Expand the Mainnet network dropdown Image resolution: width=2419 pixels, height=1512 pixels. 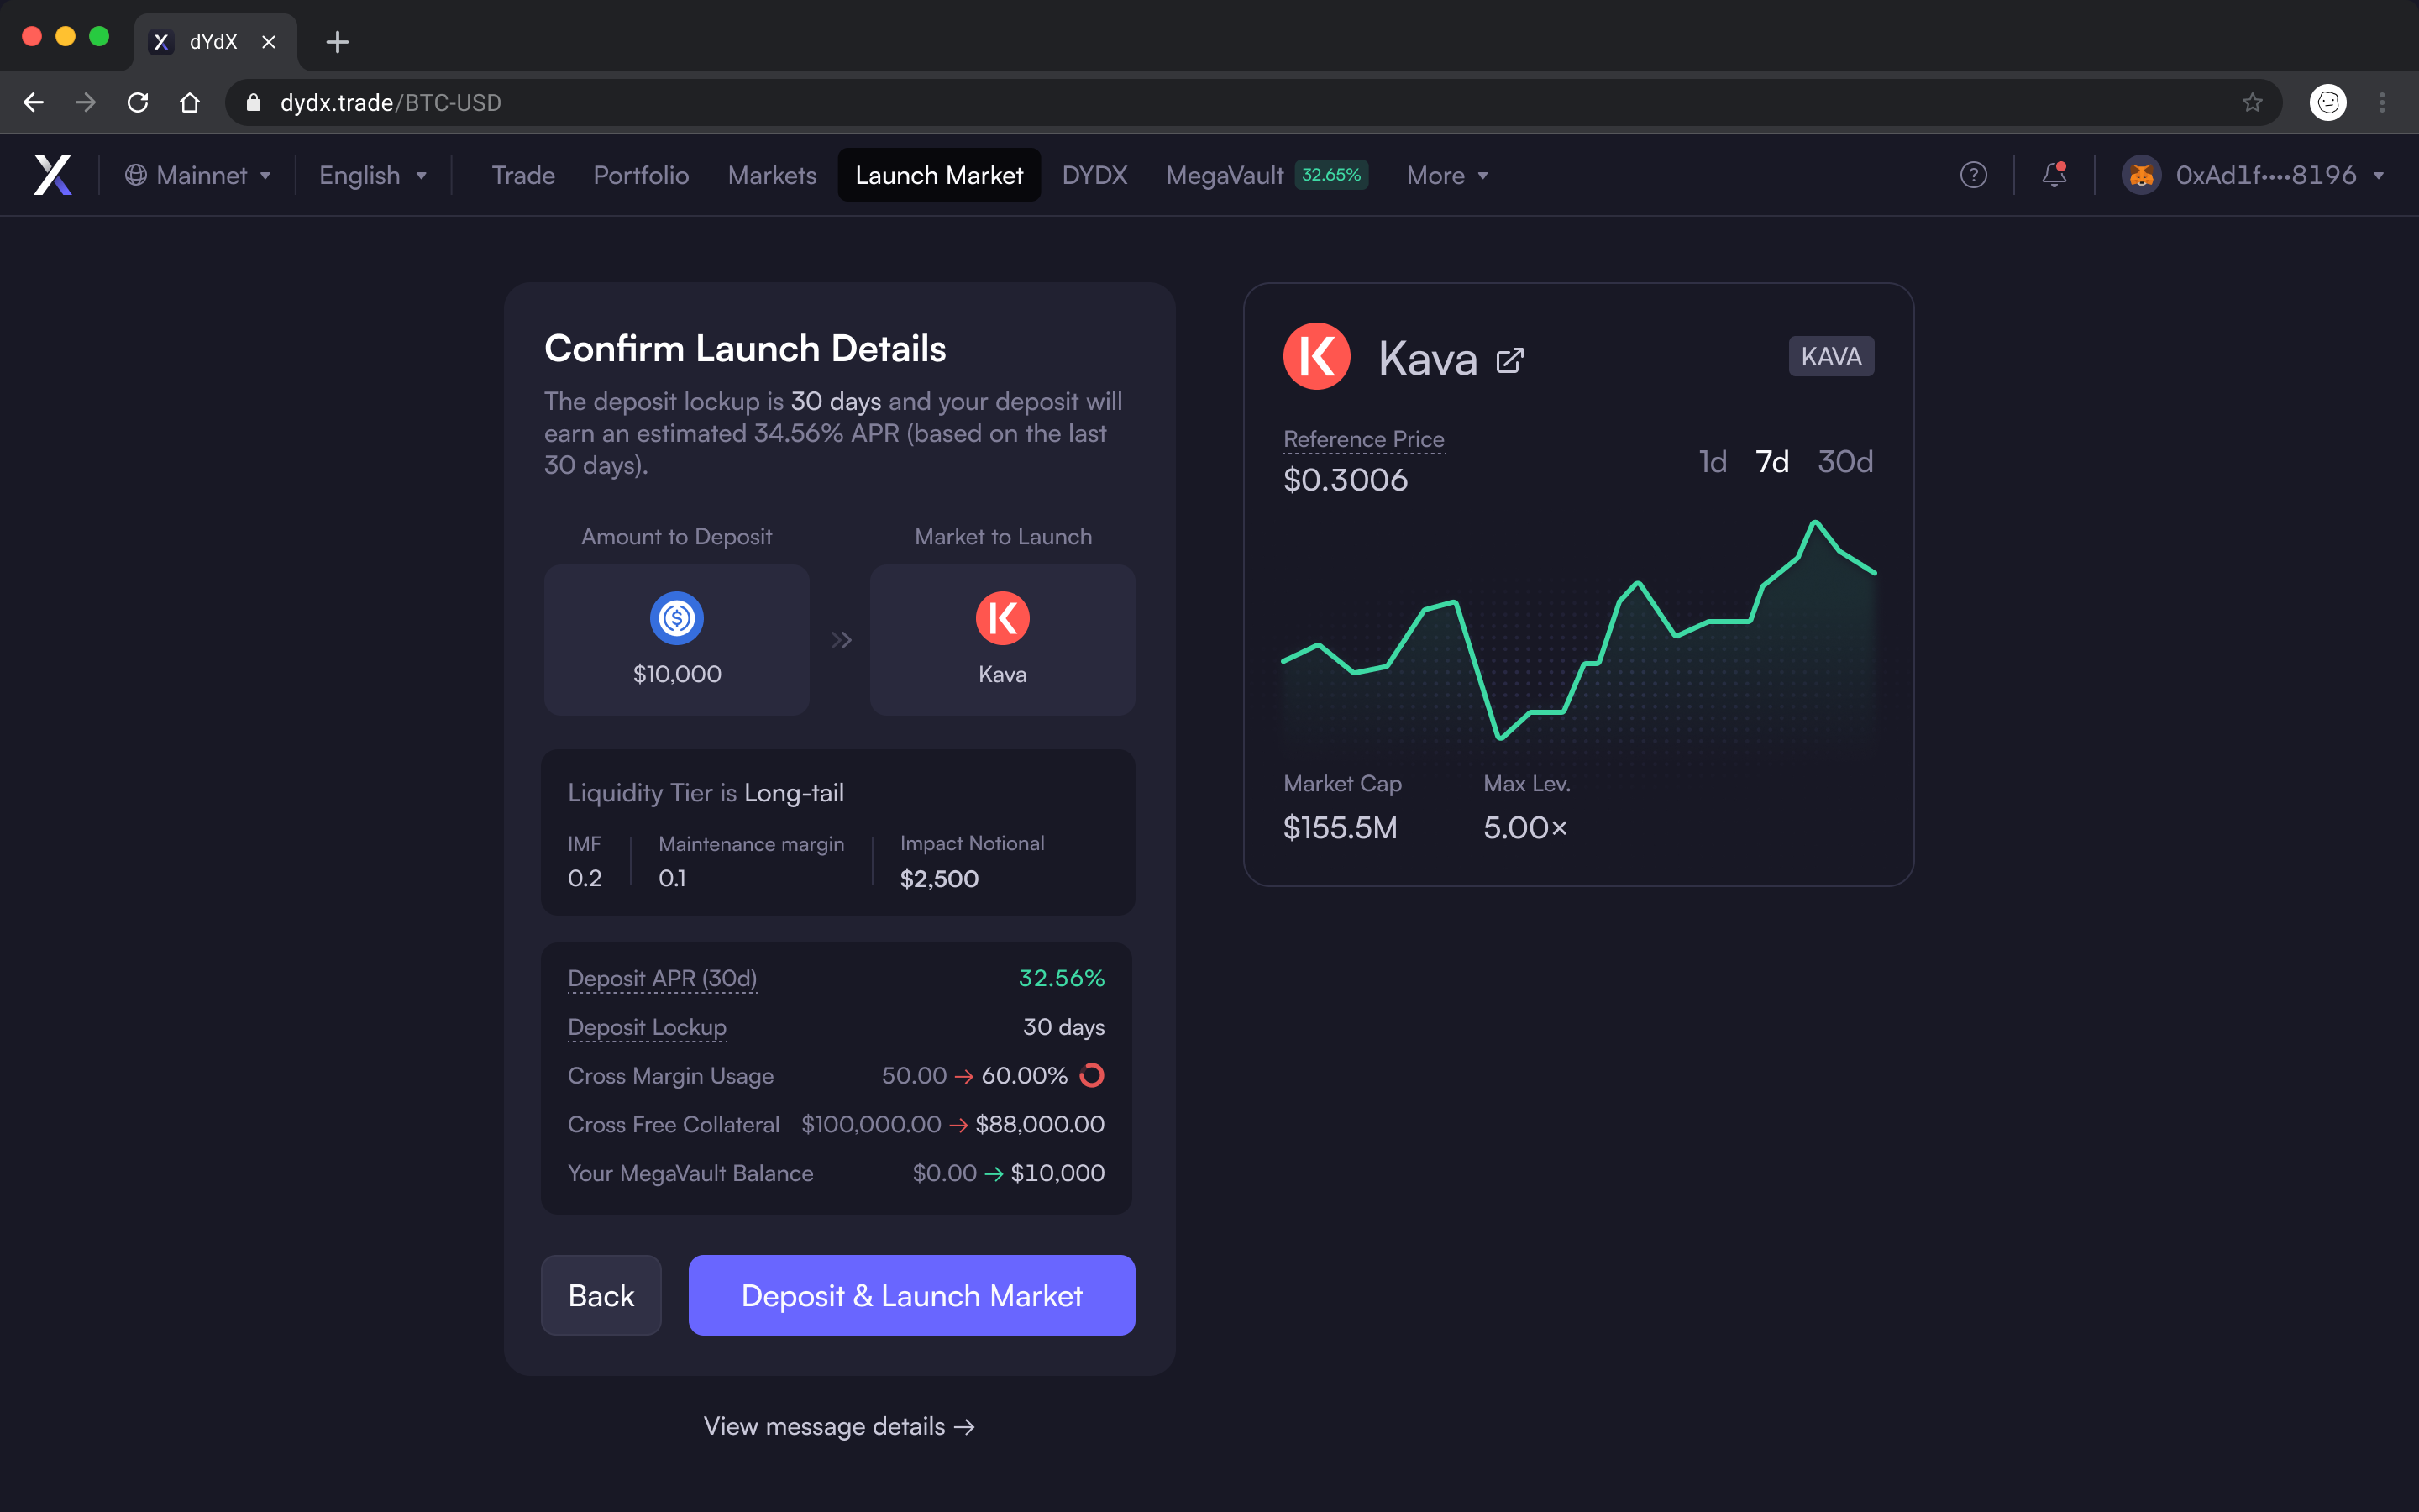point(199,175)
